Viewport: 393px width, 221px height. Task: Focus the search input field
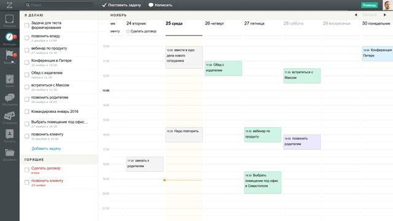click(x=59, y=5)
